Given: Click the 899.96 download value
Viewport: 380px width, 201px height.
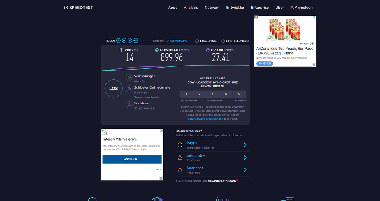Looking at the screenshot, I should (x=172, y=58).
